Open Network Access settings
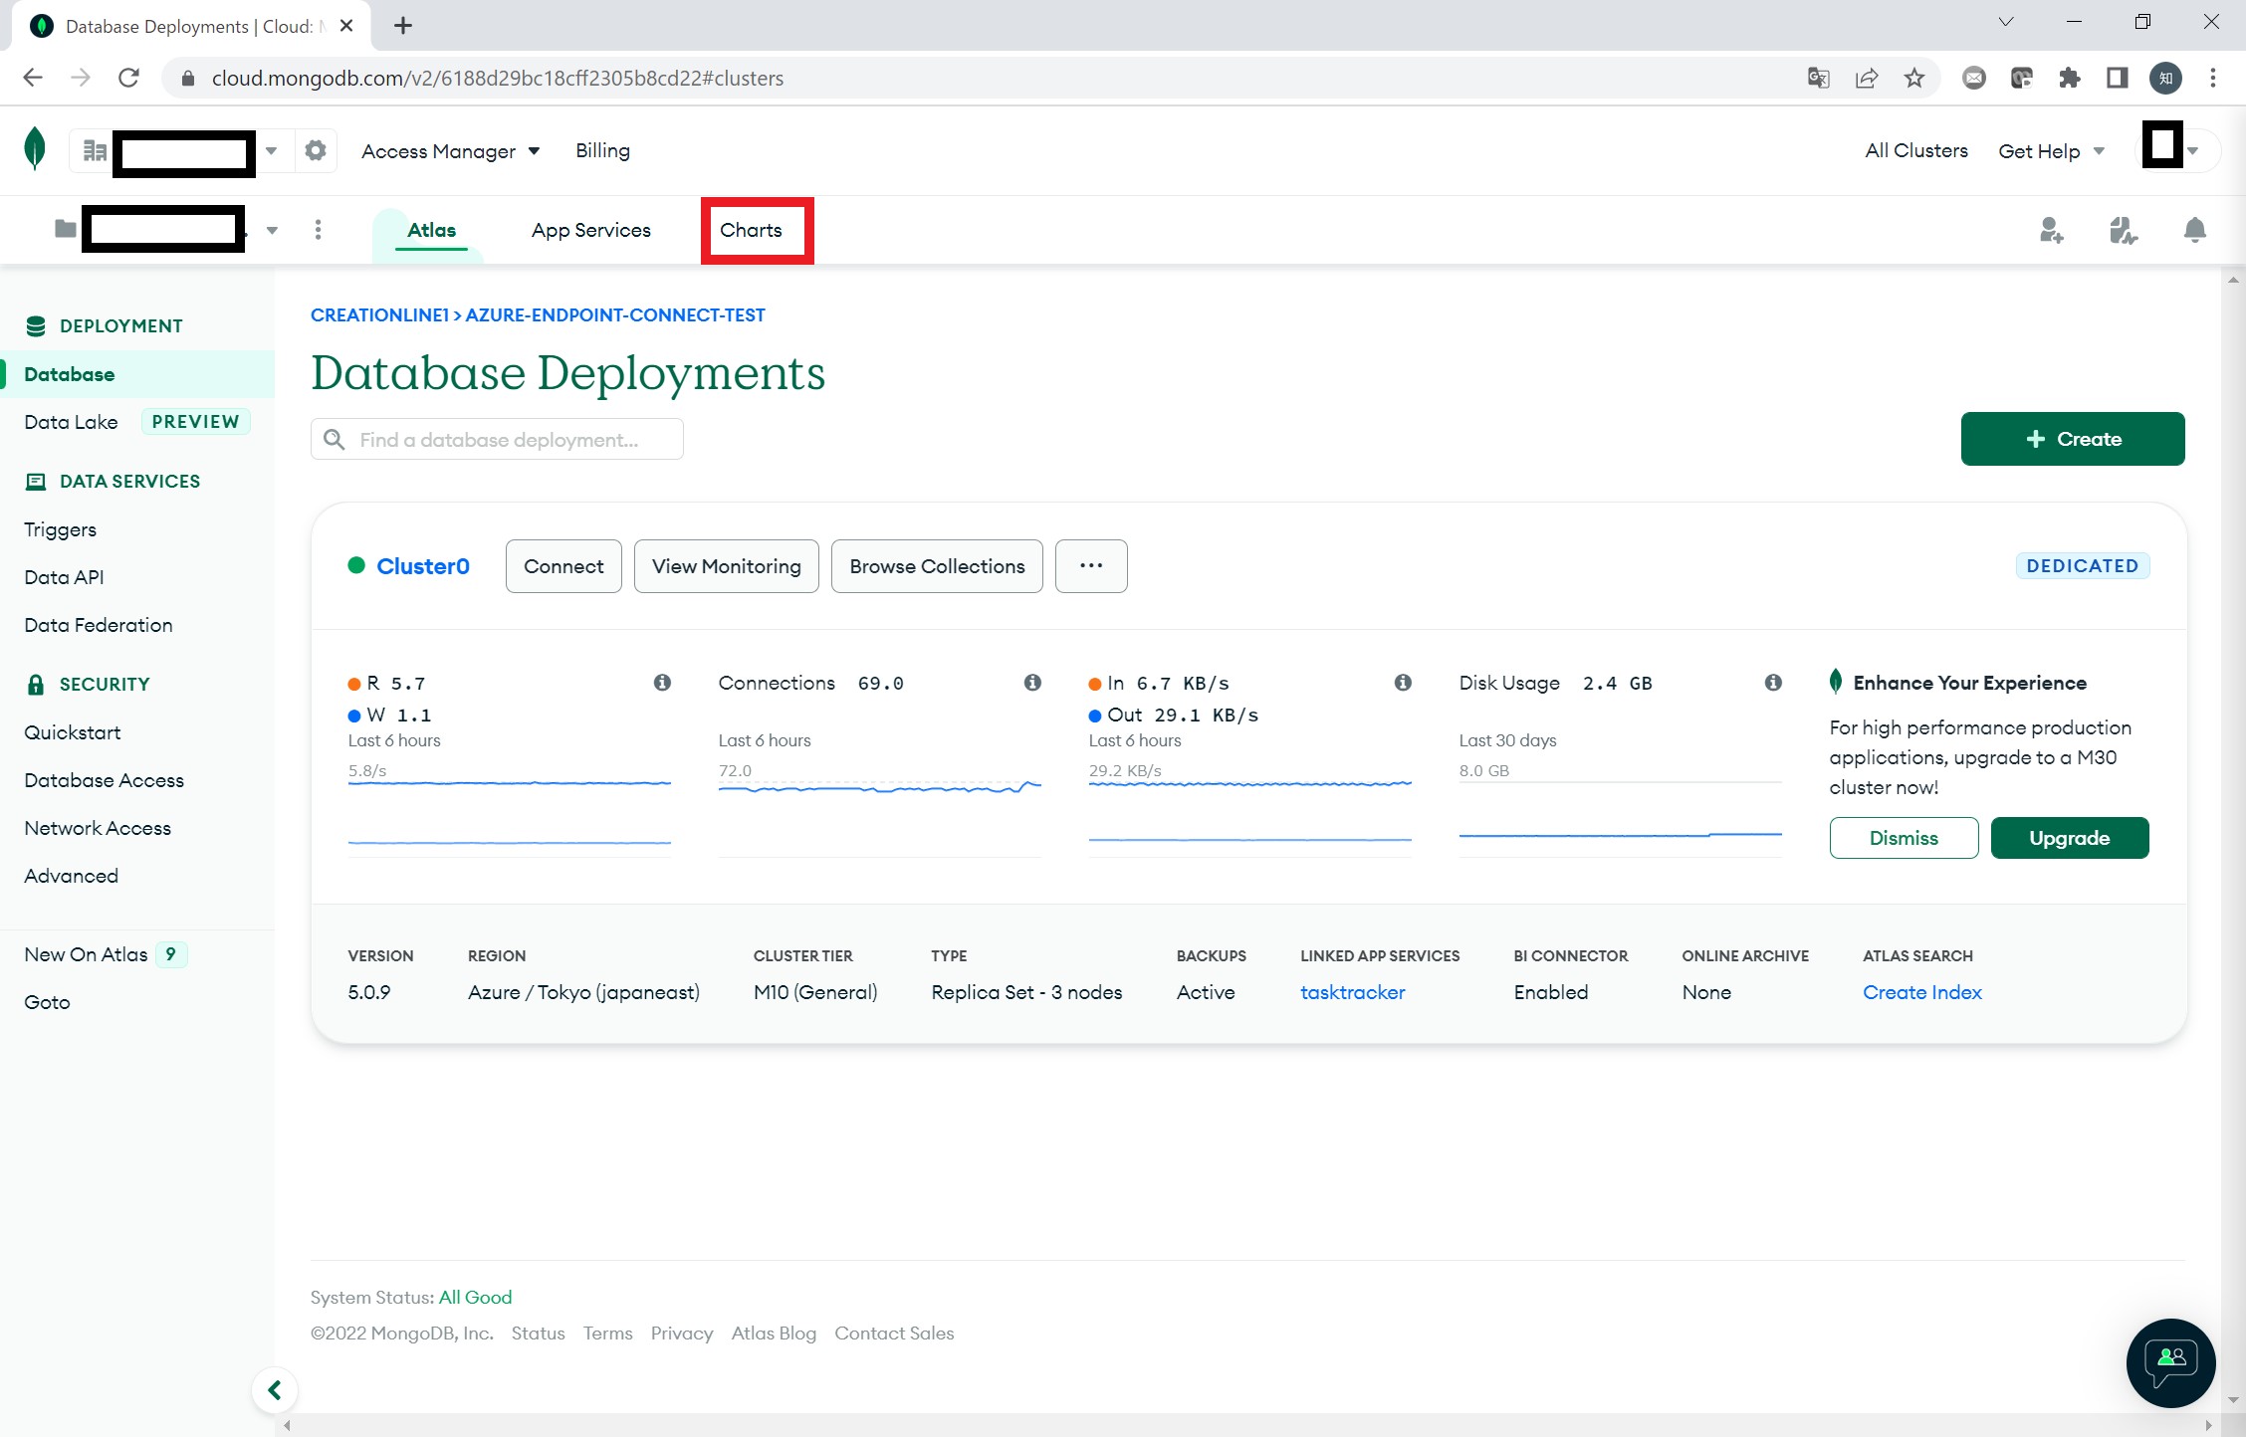The width and height of the screenshot is (2246, 1437). pos(98,828)
